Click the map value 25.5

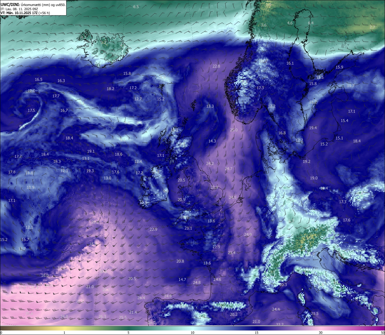123,317
